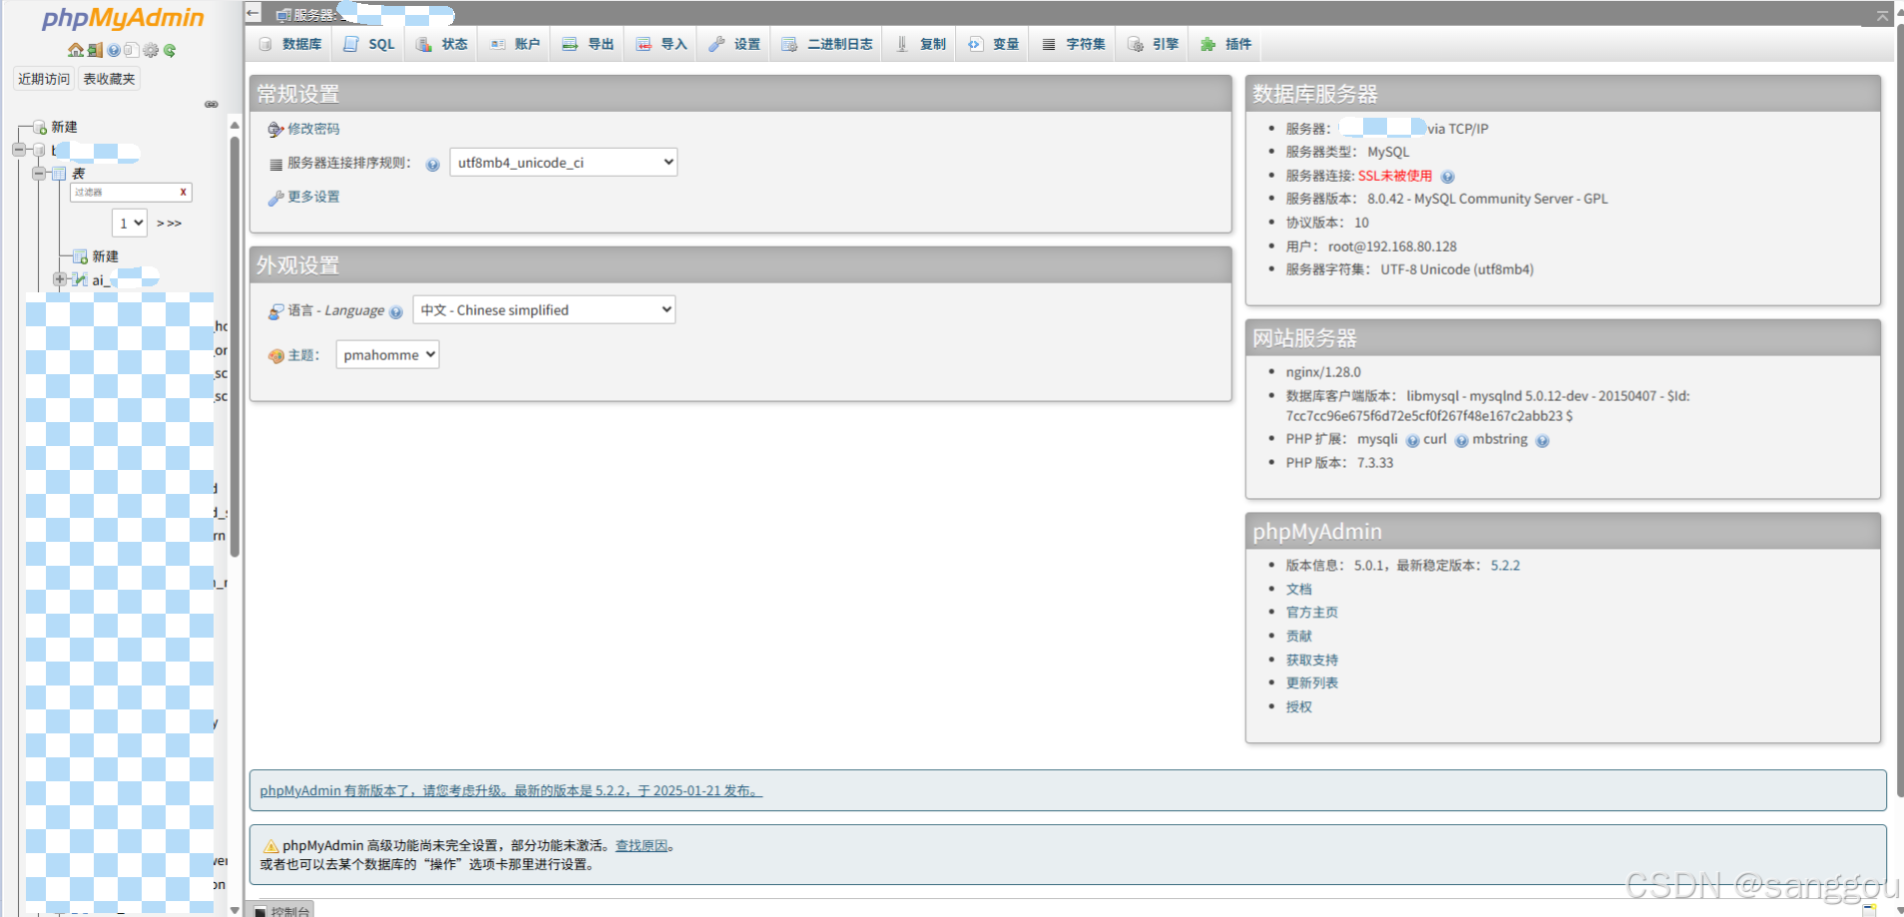Collapse the top navigation panel arrow
The width and height of the screenshot is (1904, 917).
pyautogui.click(x=253, y=13)
